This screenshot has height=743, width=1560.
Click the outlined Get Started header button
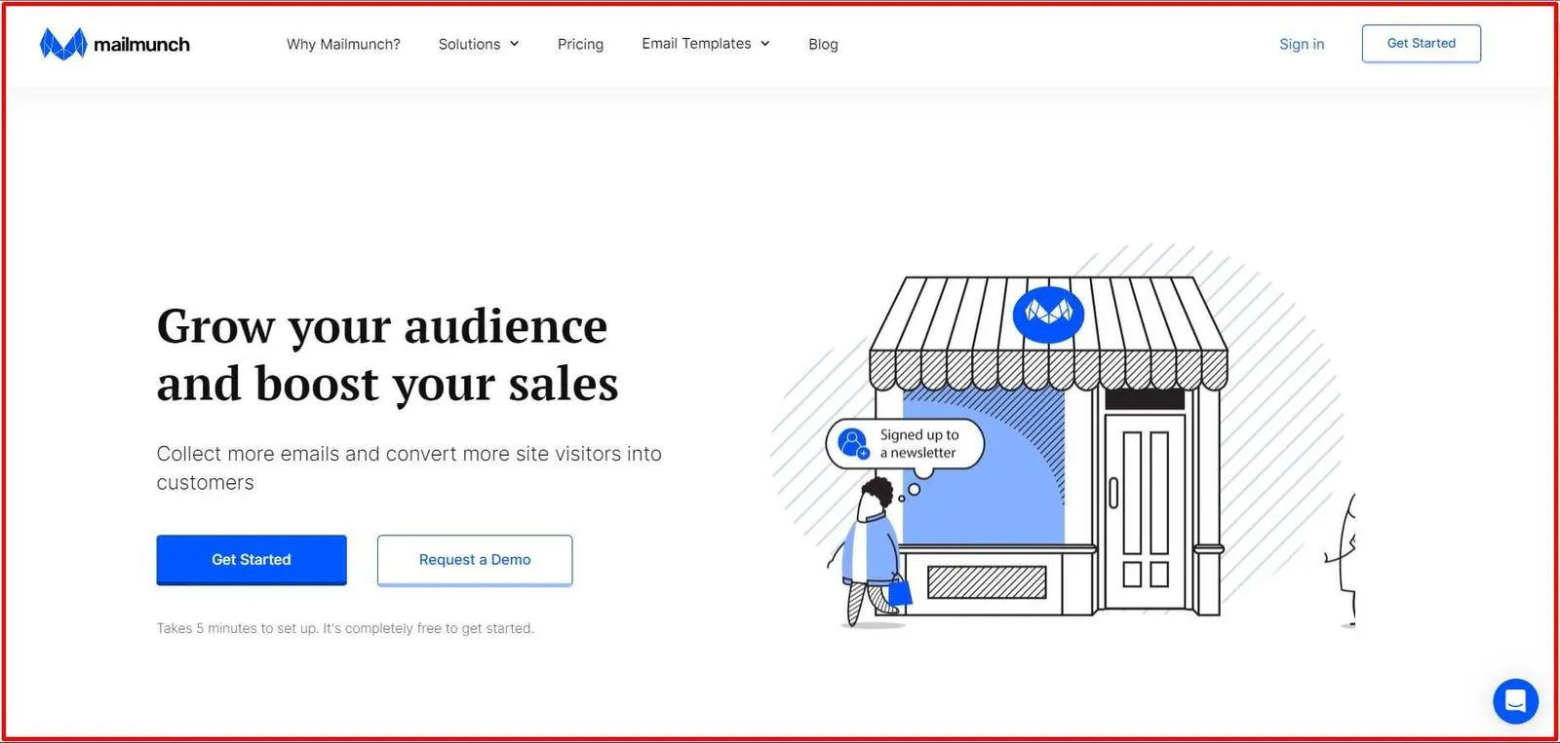pyautogui.click(x=1422, y=44)
